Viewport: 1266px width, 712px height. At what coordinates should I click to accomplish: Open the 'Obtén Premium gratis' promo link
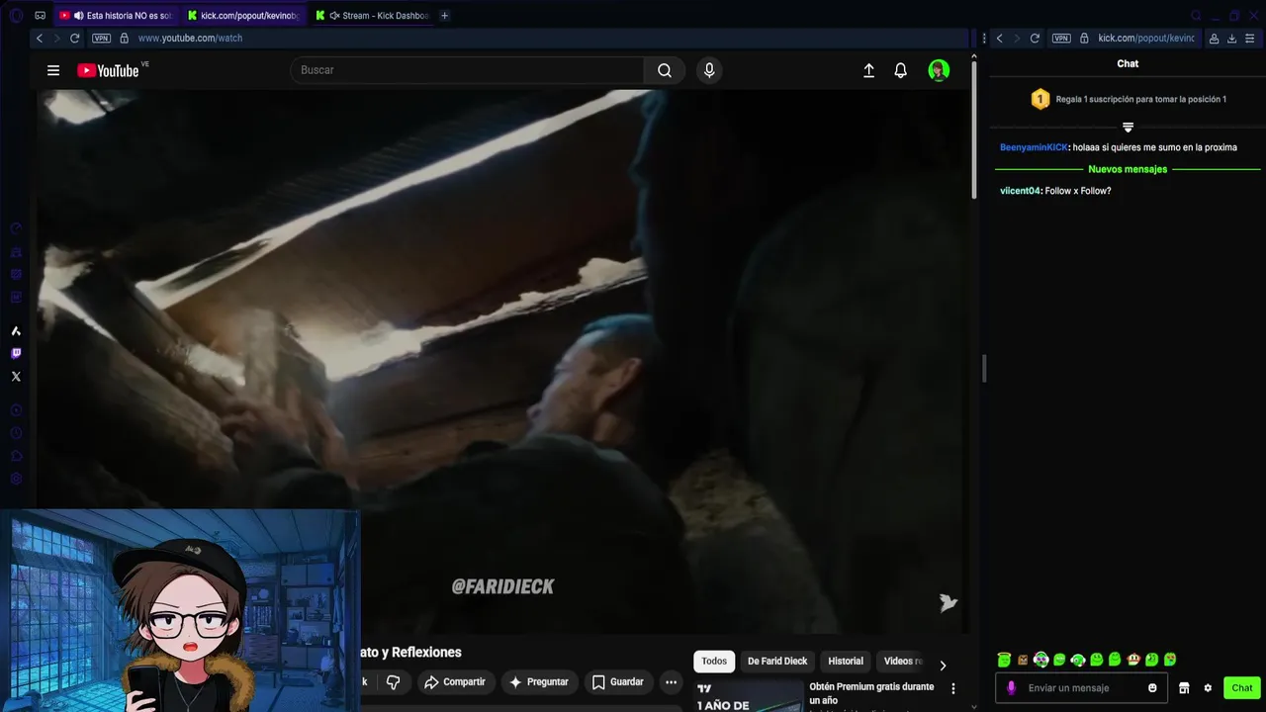[x=871, y=693]
